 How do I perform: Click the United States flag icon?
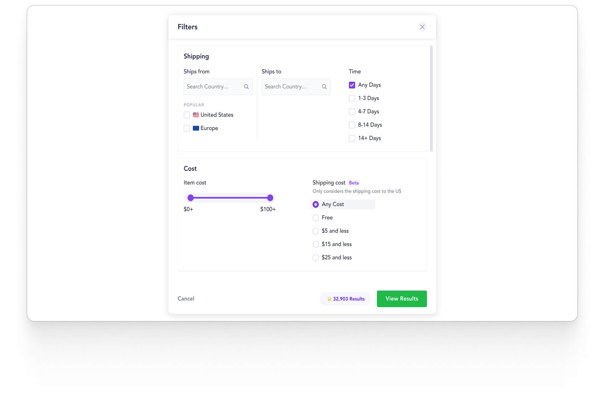(196, 115)
